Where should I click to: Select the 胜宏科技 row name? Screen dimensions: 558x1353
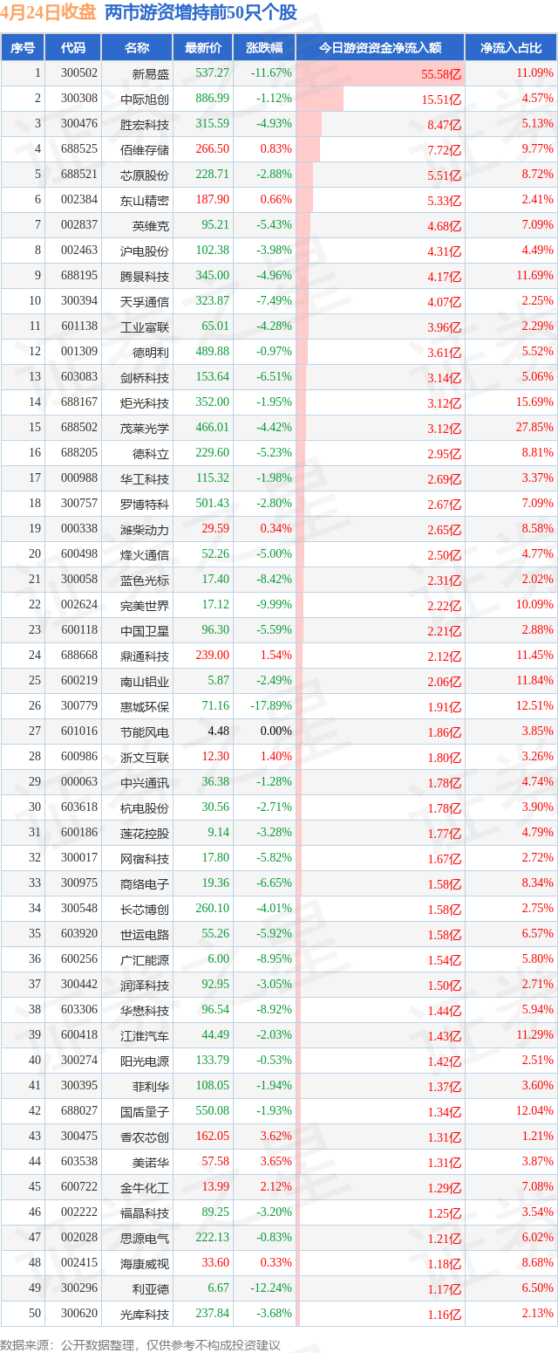pyautogui.click(x=145, y=124)
